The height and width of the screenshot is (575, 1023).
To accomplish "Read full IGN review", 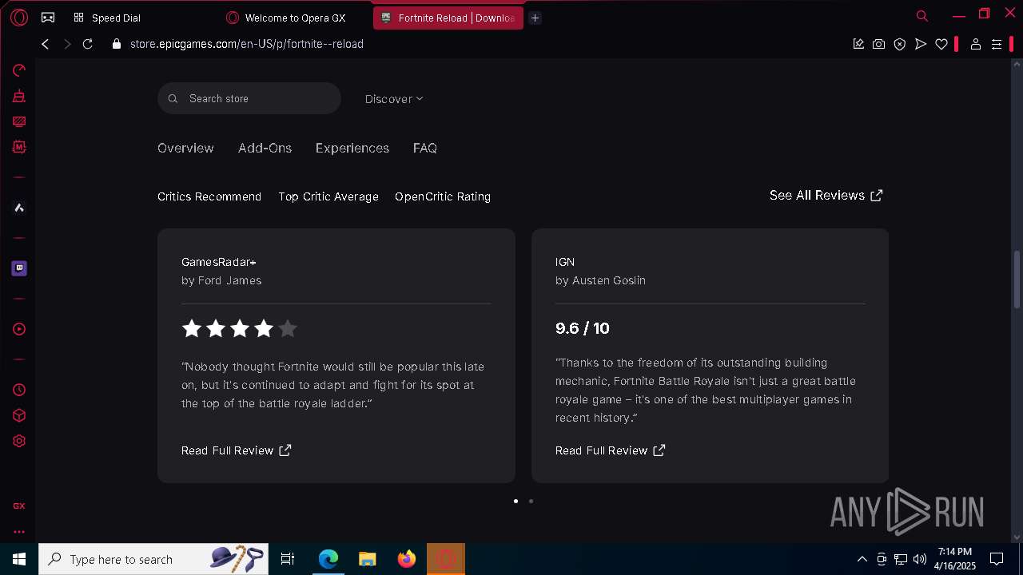I will 611,450.
